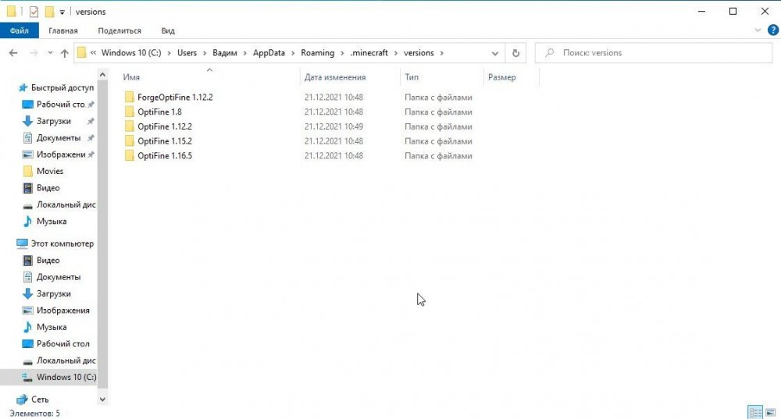Image resolution: width=781 pixels, height=419 pixels.
Task: Open pinned Загрузки under quick access
Action: tap(53, 121)
